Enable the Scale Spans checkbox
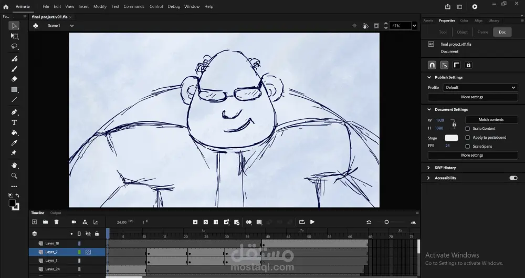 pos(467,146)
